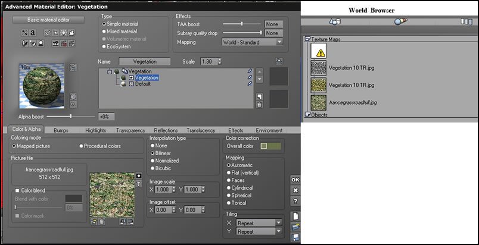The height and width of the screenshot is (245, 479).
Task: Click the load picture icon under the texture preview
Action: tap(94, 222)
